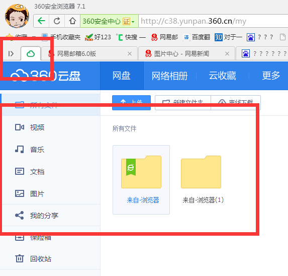Go to browser home page icon

72,21
